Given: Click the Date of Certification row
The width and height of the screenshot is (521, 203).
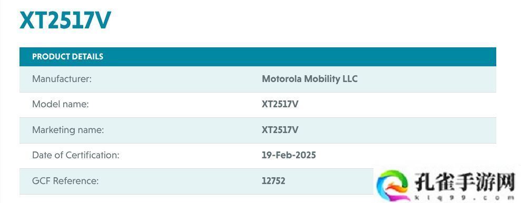Looking at the screenshot, I should pos(258,156).
